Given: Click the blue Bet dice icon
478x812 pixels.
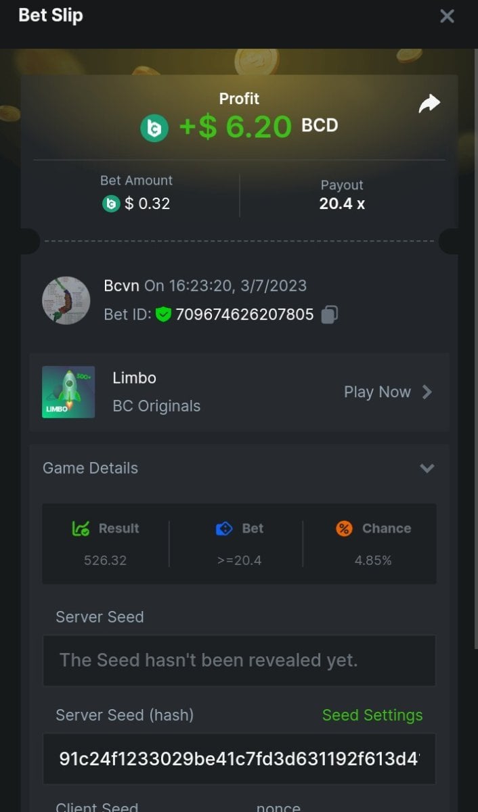Looking at the screenshot, I should pos(224,528).
